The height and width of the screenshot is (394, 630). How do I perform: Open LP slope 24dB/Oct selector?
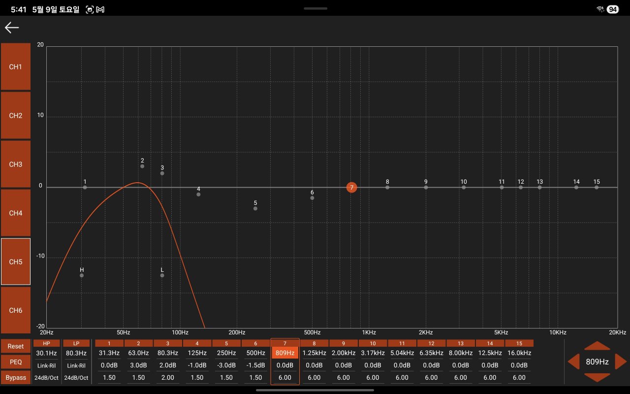pos(76,378)
